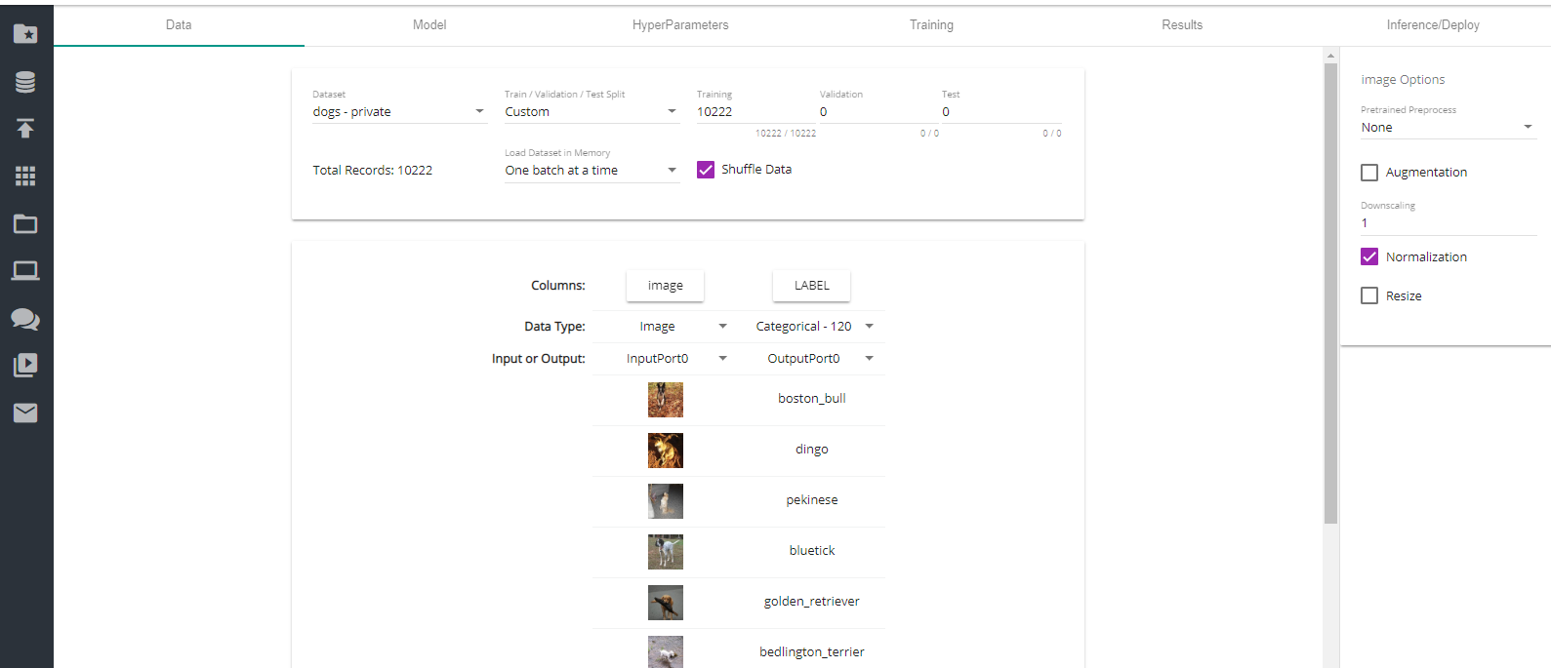Select the laptop icon in sidebar
This screenshot has height=668, width=1551.
(x=25, y=271)
